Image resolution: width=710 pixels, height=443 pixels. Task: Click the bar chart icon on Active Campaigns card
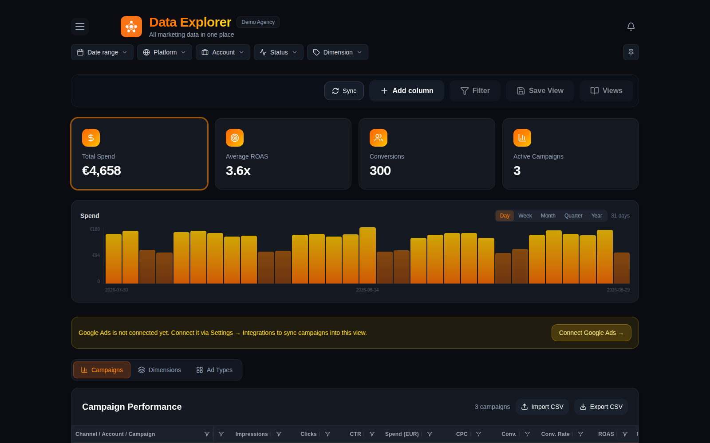click(522, 138)
